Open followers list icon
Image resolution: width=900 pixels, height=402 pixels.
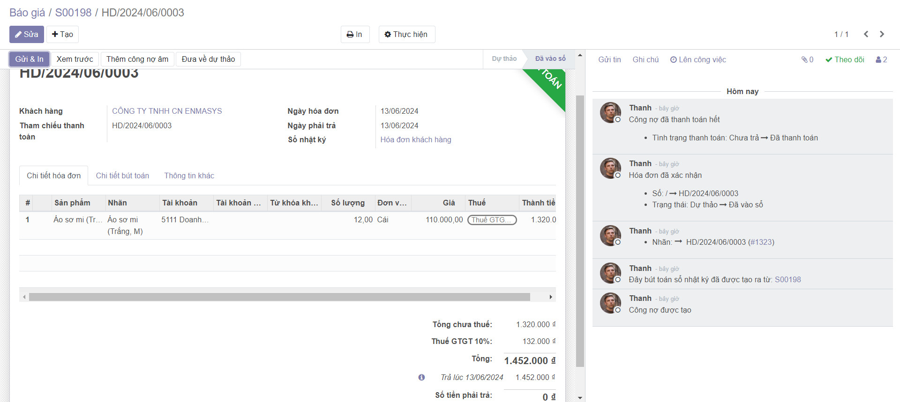(x=881, y=59)
